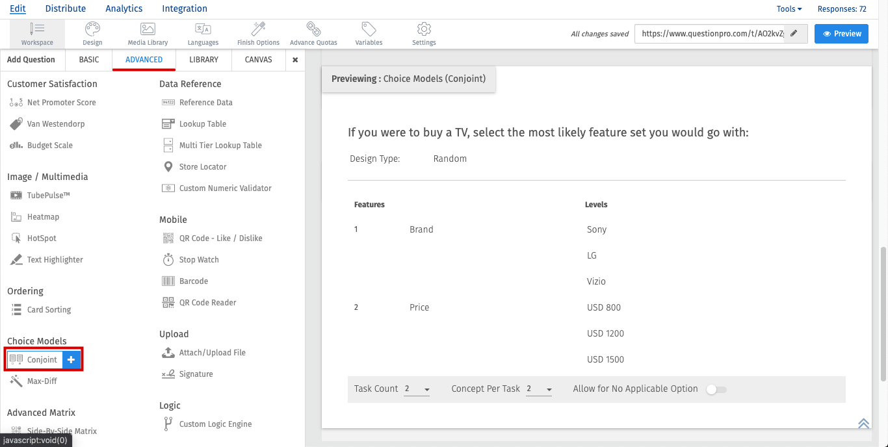Open the Media Library
The image size is (888, 447).
tap(148, 34)
